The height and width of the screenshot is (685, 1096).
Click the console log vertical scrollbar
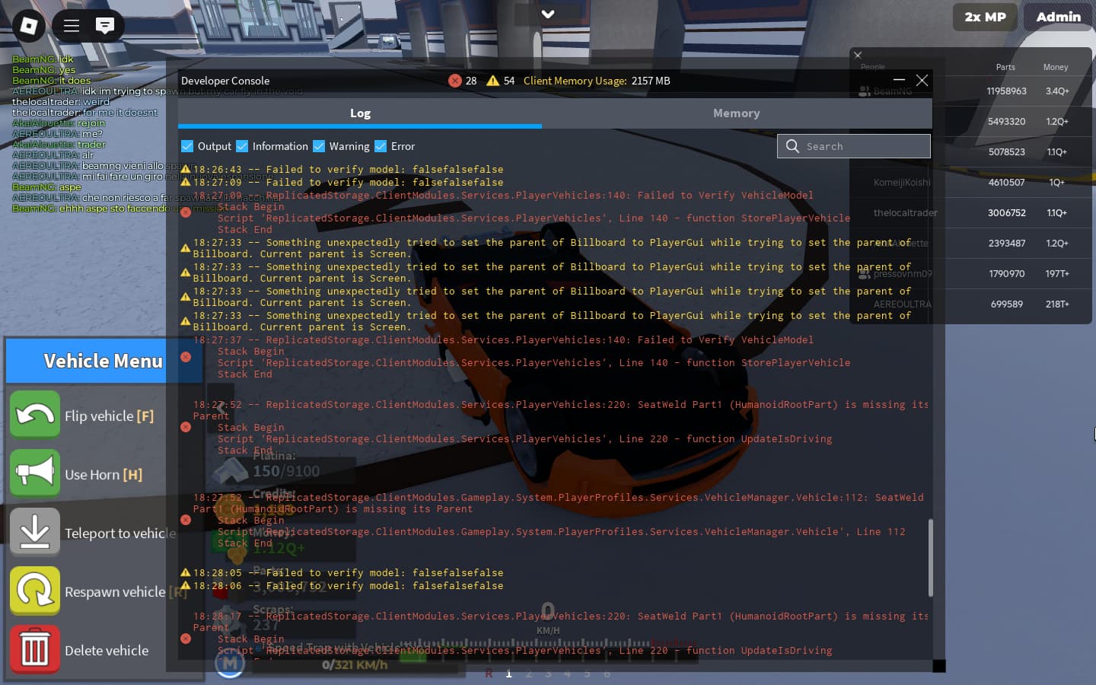pos(930,558)
